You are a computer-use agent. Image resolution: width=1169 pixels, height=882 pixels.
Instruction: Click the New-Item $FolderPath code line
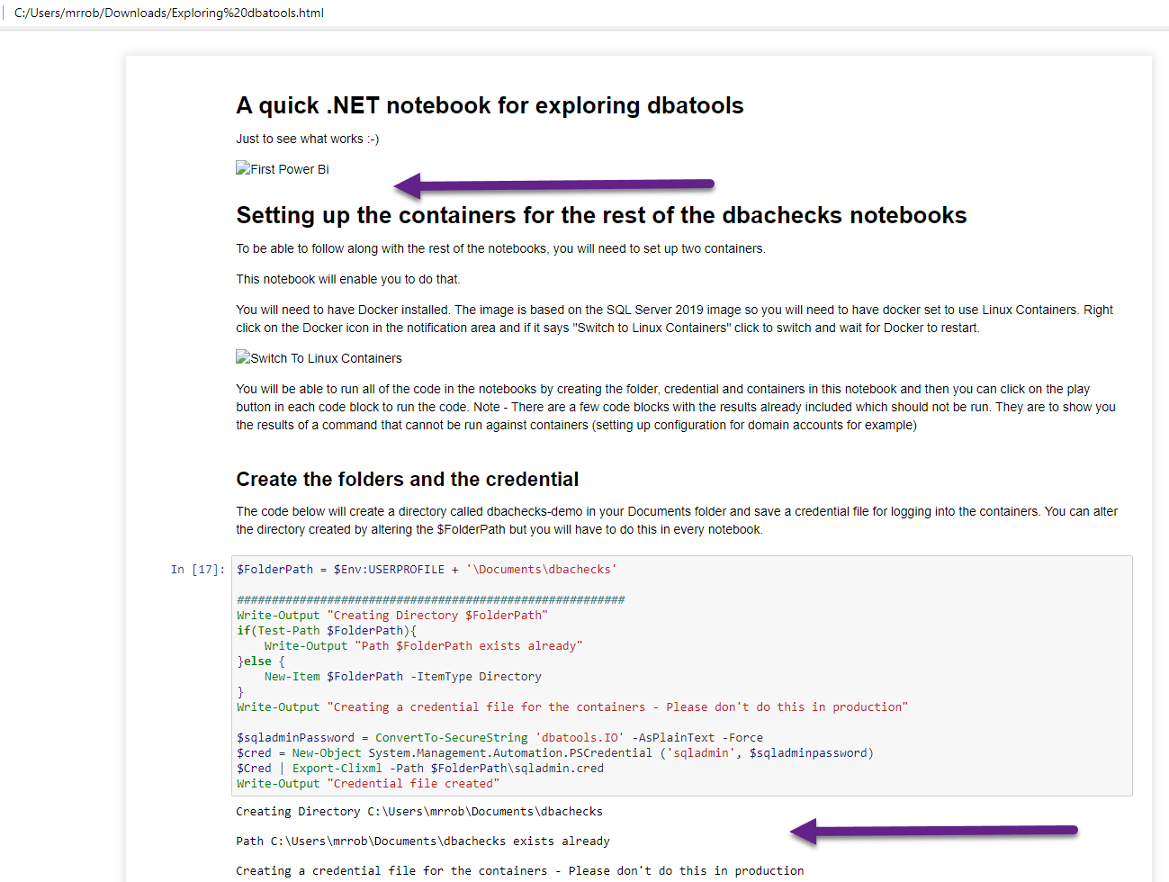pyautogui.click(x=402, y=677)
